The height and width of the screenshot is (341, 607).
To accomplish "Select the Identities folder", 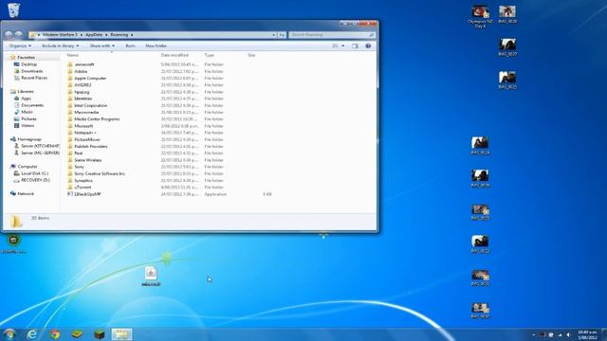I will (x=83, y=99).
